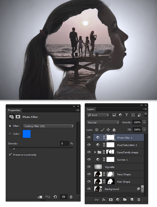Select the Color radio button
Image resolution: width=157 pixels, height=207 pixels.
(x=10, y=134)
